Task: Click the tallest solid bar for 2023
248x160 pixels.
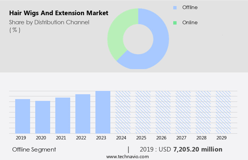Action: coord(103,112)
